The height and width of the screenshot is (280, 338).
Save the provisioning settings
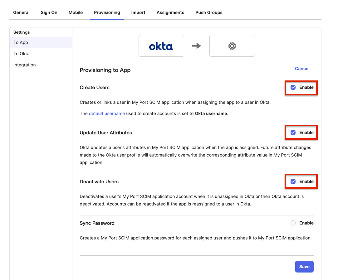click(x=304, y=267)
